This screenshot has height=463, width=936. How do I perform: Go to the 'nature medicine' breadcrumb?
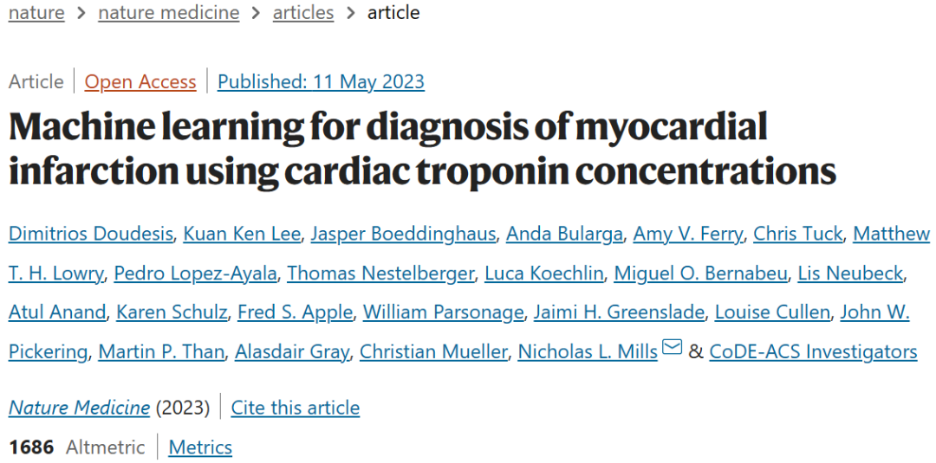[x=169, y=13]
